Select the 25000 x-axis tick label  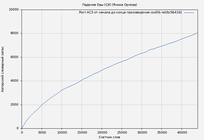(122, 132)
